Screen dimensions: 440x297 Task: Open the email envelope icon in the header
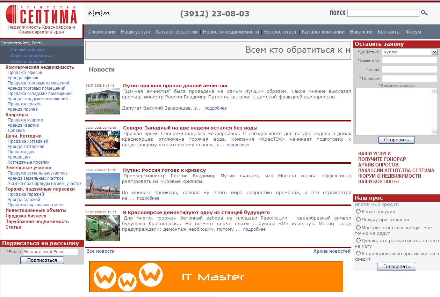coord(98,13)
